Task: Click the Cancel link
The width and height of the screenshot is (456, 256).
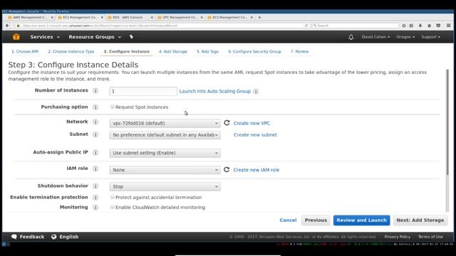Action: click(x=288, y=220)
